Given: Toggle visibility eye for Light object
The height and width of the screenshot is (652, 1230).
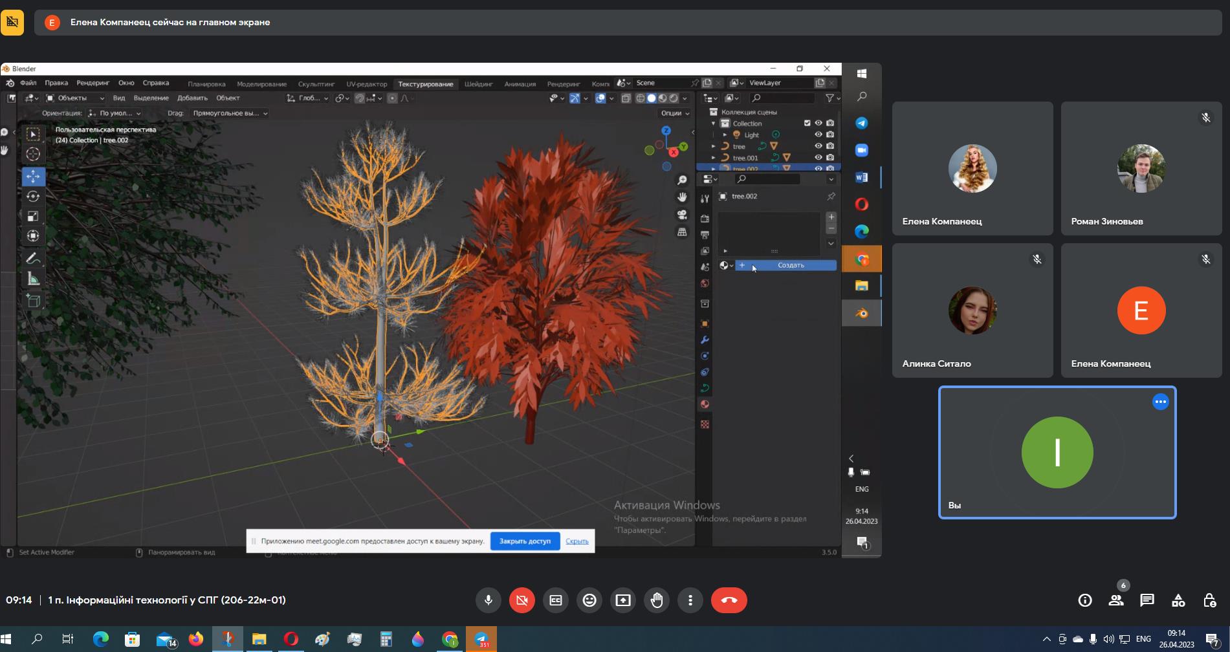Looking at the screenshot, I should [818, 135].
